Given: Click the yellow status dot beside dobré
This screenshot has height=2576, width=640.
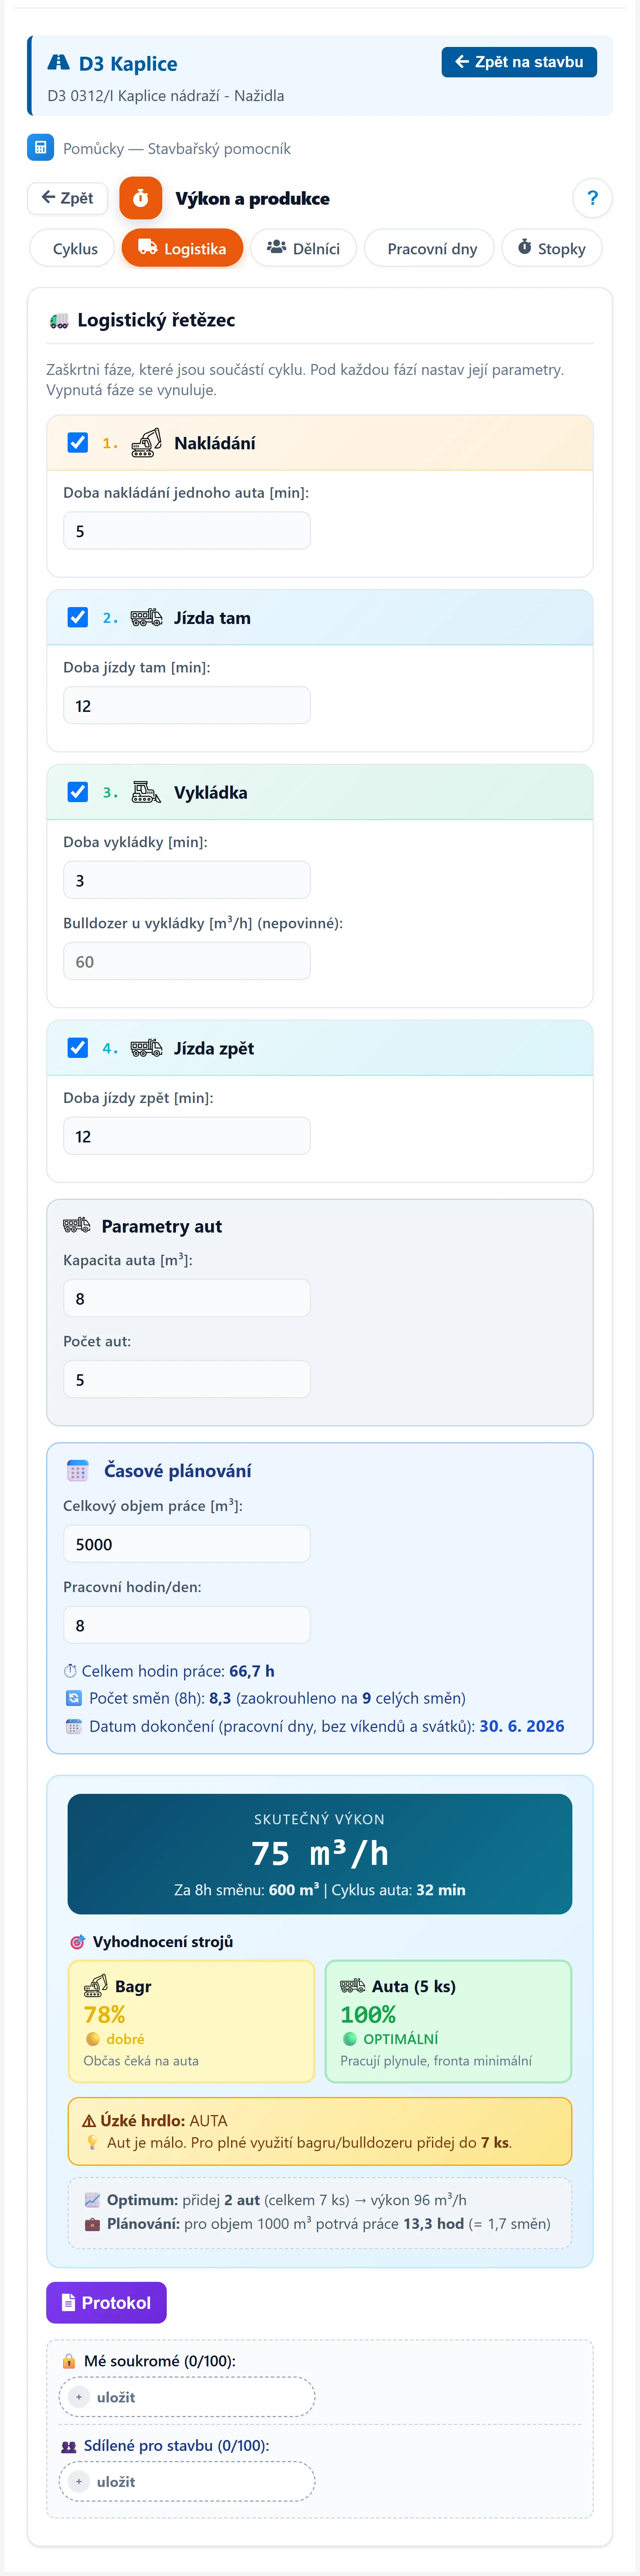Looking at the screenshot, I should pos(93,2039).
